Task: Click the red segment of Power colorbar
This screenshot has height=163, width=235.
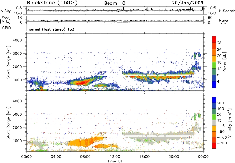Action: point(214,39)
